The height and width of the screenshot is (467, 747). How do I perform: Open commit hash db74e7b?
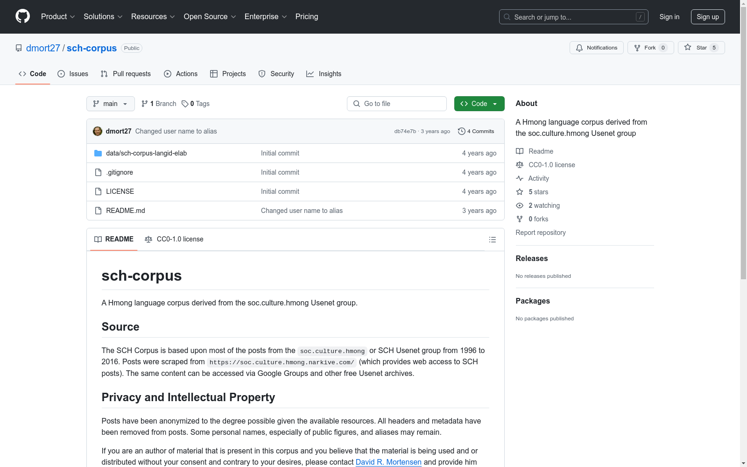(x=405, y=131)
